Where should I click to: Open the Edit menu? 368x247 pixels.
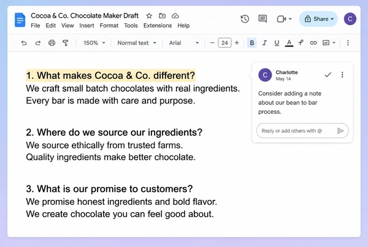coord(51,26)
